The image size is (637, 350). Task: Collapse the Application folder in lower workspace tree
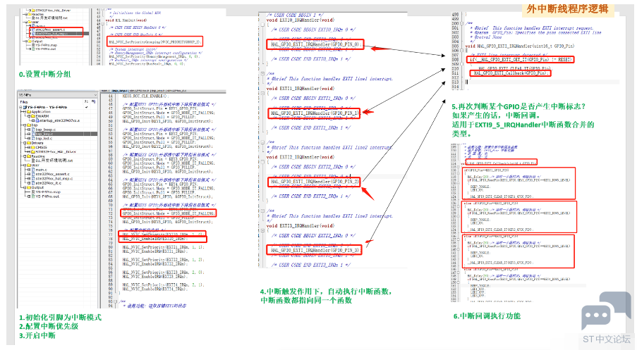coord(25,111)
